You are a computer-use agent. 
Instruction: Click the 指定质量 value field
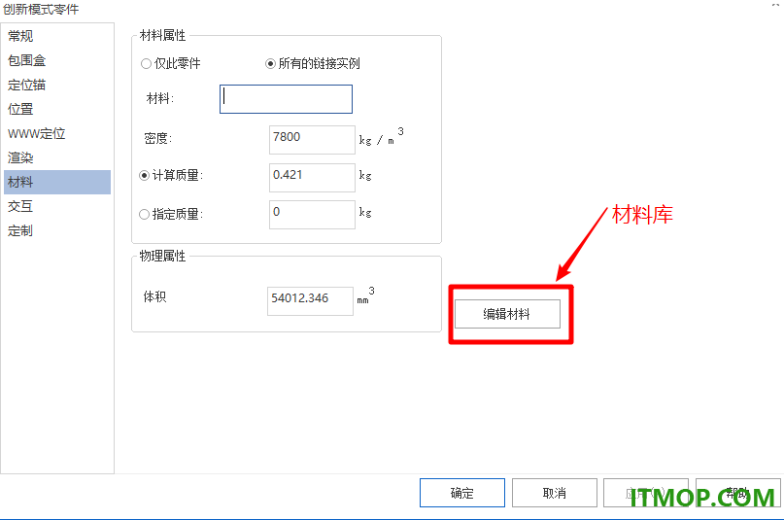coord(312,215)
